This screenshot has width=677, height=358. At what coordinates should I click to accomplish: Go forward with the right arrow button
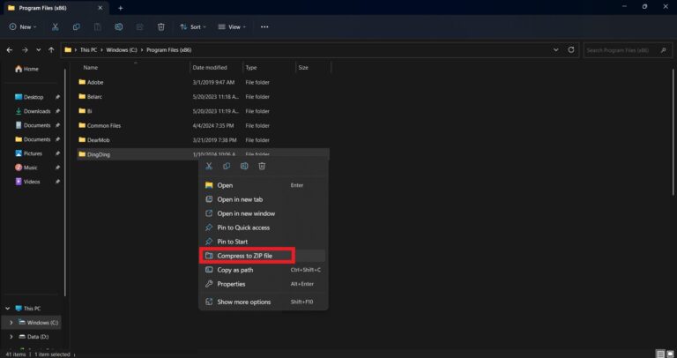pos(25,50)
